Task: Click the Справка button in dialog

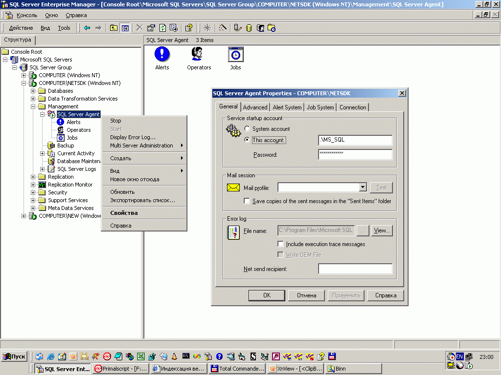Action: pyautogui.click(x=386, y=295)
